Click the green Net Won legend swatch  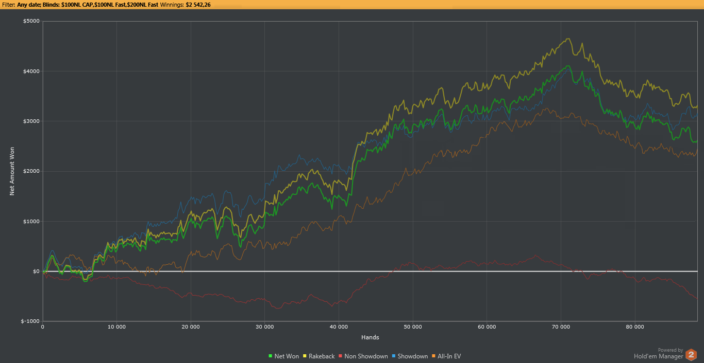(x=271, y=356)
